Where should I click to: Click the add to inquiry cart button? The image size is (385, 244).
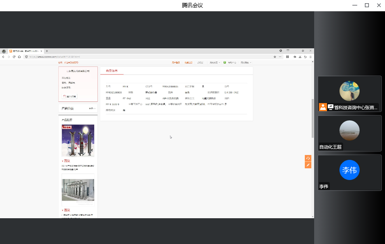[69, 96]
